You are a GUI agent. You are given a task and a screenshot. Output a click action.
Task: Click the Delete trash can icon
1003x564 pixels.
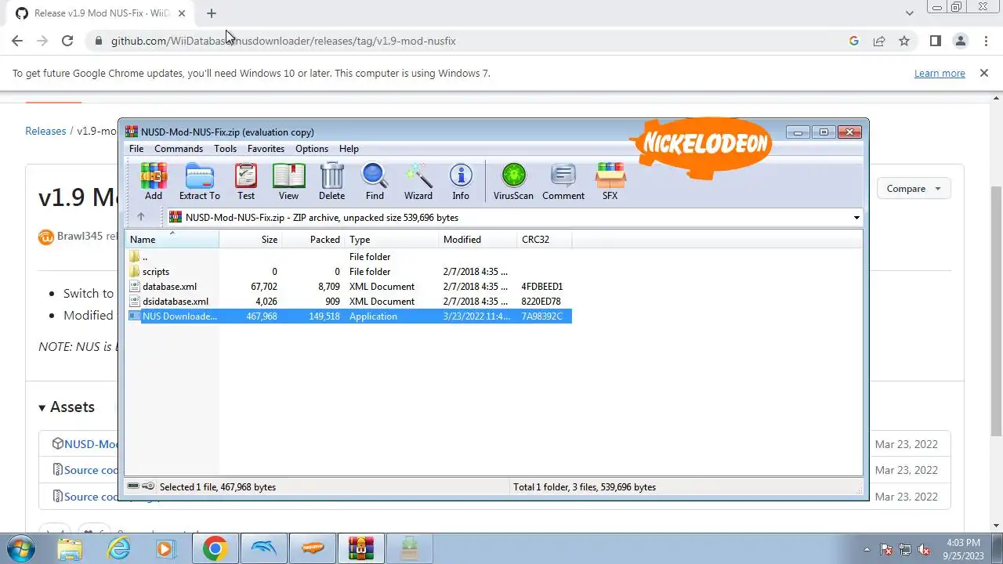click(331, 182)
